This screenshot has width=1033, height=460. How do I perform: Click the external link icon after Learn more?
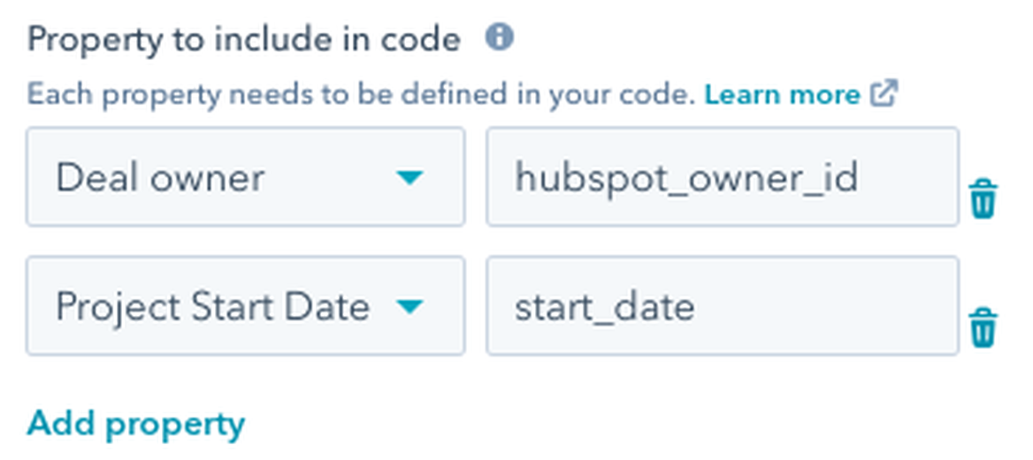coord(884,94)
